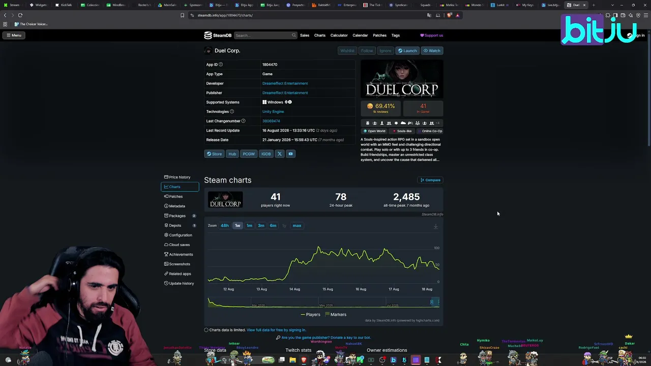Viewport: 651px width, 366px height.
Task: Open the Depots sidebar tab
Action: pos(180,225)
